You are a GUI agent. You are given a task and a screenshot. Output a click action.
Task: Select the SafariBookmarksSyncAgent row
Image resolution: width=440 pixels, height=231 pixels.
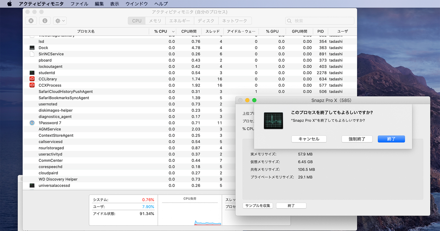(129, 98)
